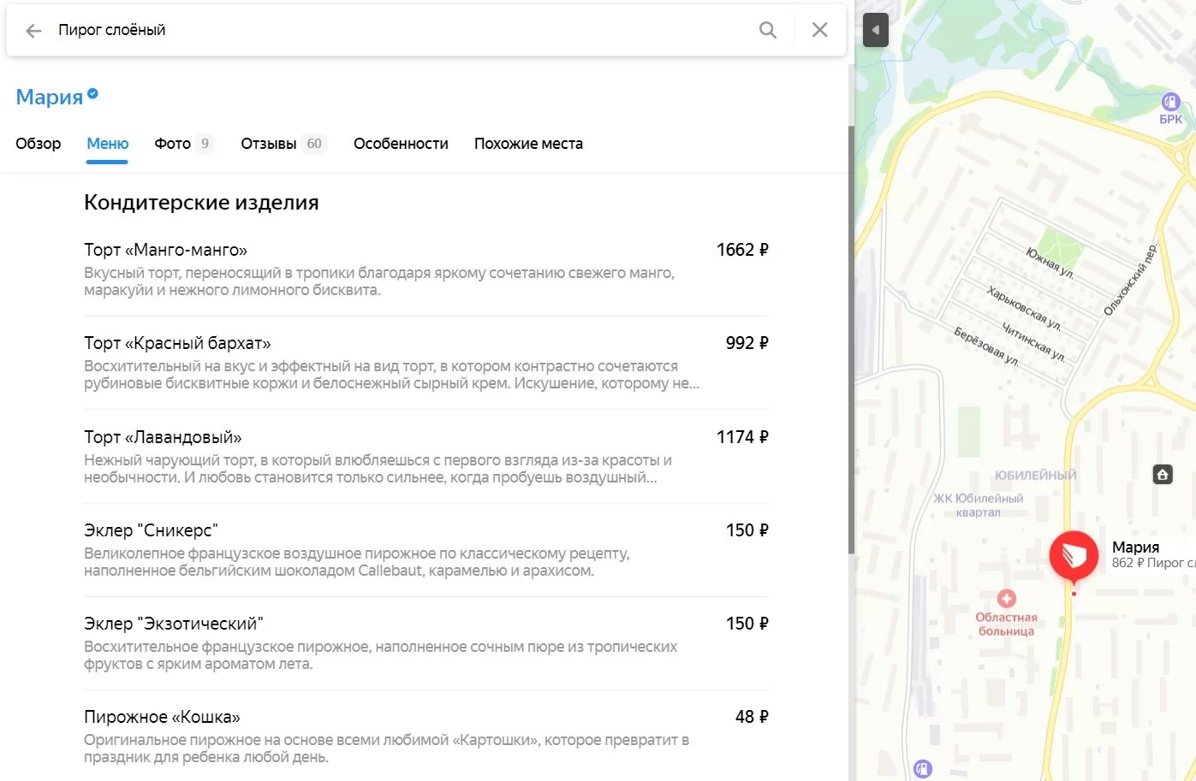Click the Красный бархат description text
Image resolution: width=1196 pixels, height=781 pixels.
(391, 375)
